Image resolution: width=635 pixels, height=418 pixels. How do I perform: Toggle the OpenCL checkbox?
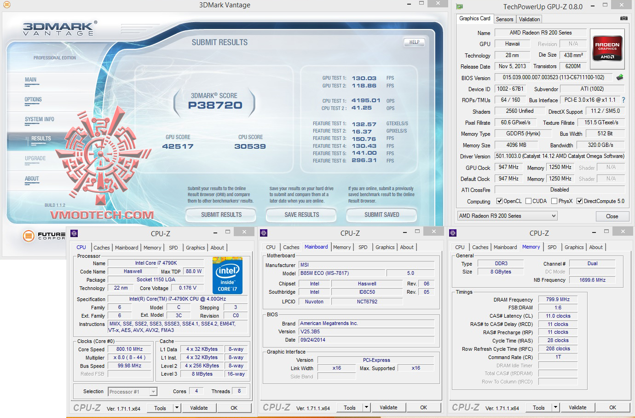click(x=499, y=201)
